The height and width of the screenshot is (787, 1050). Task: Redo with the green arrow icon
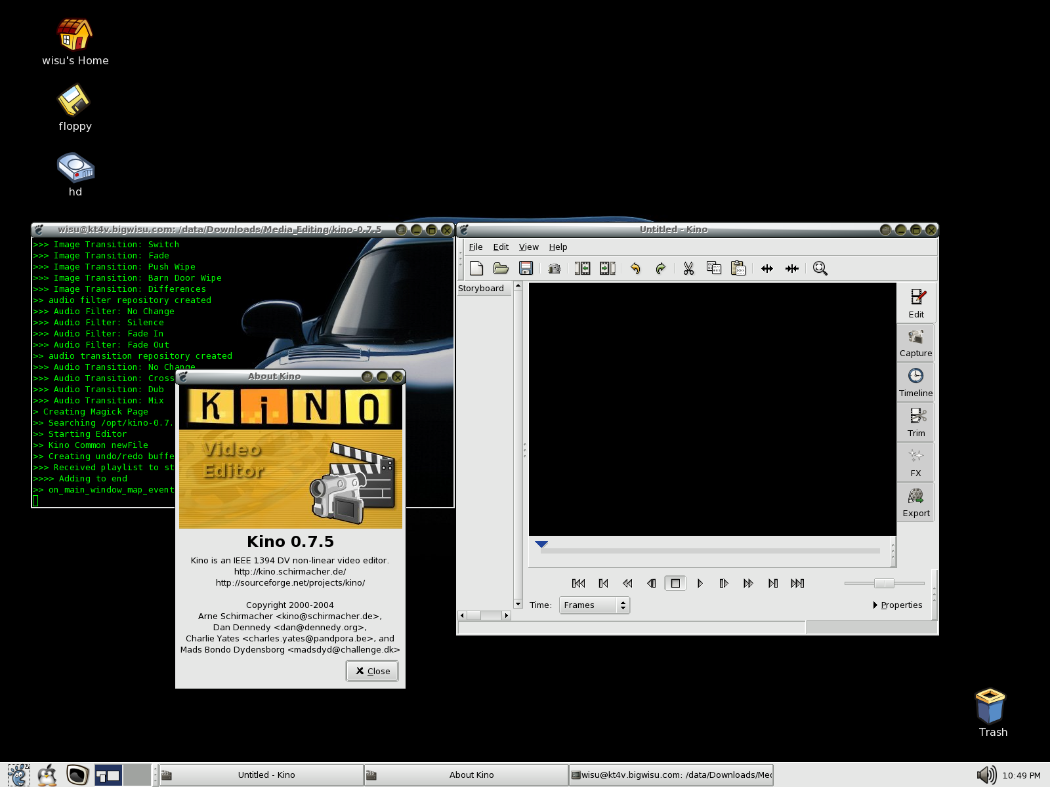point(660,268)
